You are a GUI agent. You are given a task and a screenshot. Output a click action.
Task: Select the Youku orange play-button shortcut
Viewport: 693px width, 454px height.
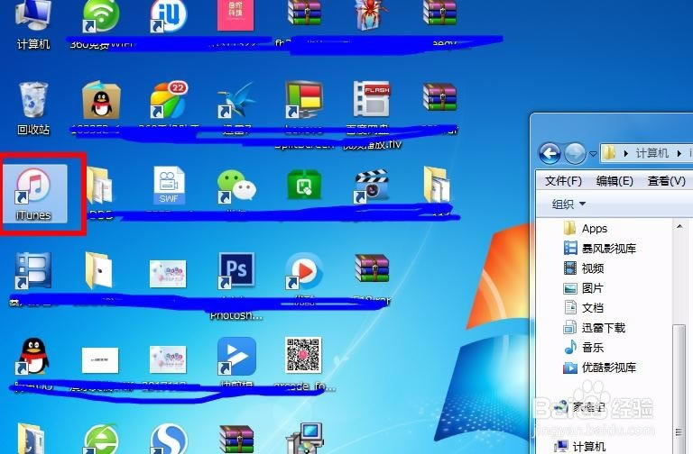[x=304, y=270]
